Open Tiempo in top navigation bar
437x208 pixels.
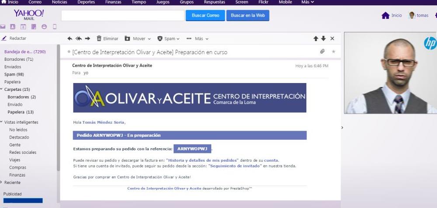(139, 2)
